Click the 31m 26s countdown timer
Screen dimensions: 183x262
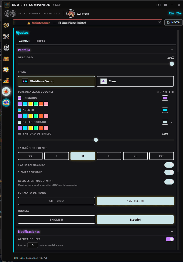coord(175,13)
